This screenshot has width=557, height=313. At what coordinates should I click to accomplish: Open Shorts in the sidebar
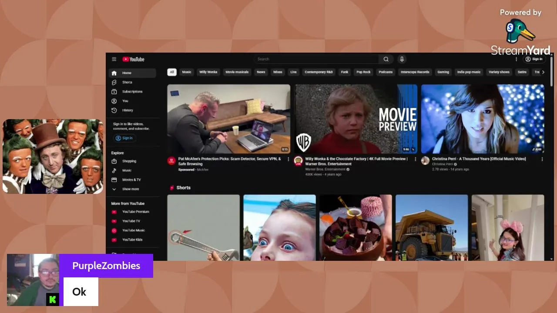click(x=131, y=82)
